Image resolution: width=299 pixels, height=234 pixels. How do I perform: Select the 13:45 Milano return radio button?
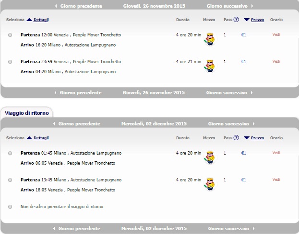pos(11,180)
